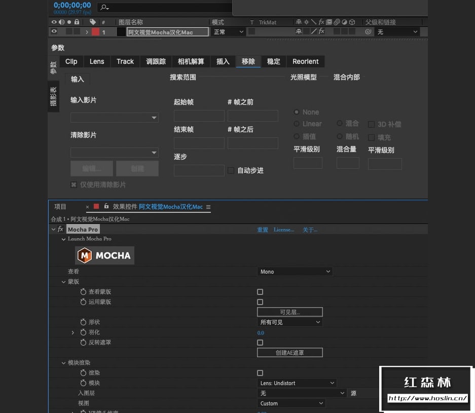Switch to the Reorient tab
Viewport: 475px width, 413px height.
coord(305,61)
